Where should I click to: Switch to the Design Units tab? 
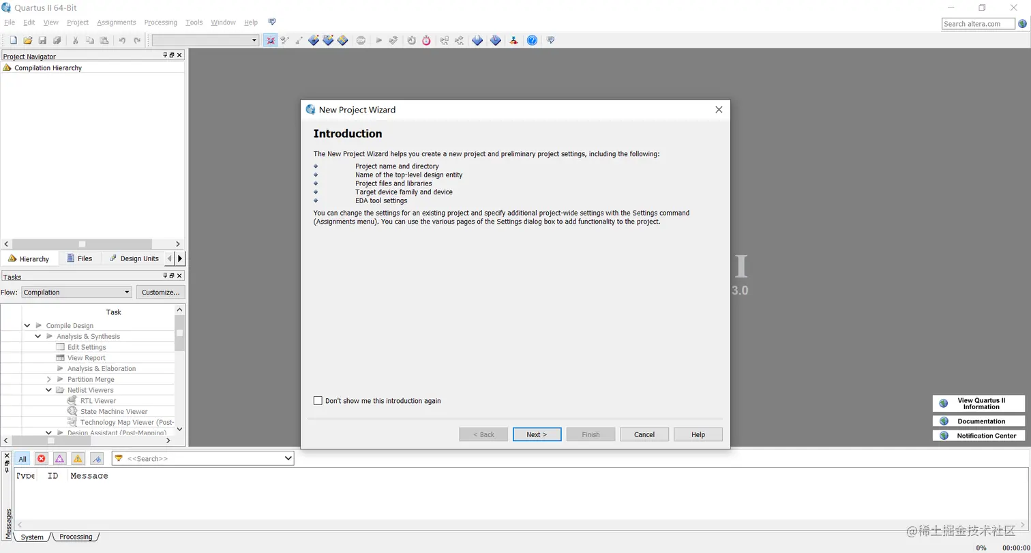point(134,258)
